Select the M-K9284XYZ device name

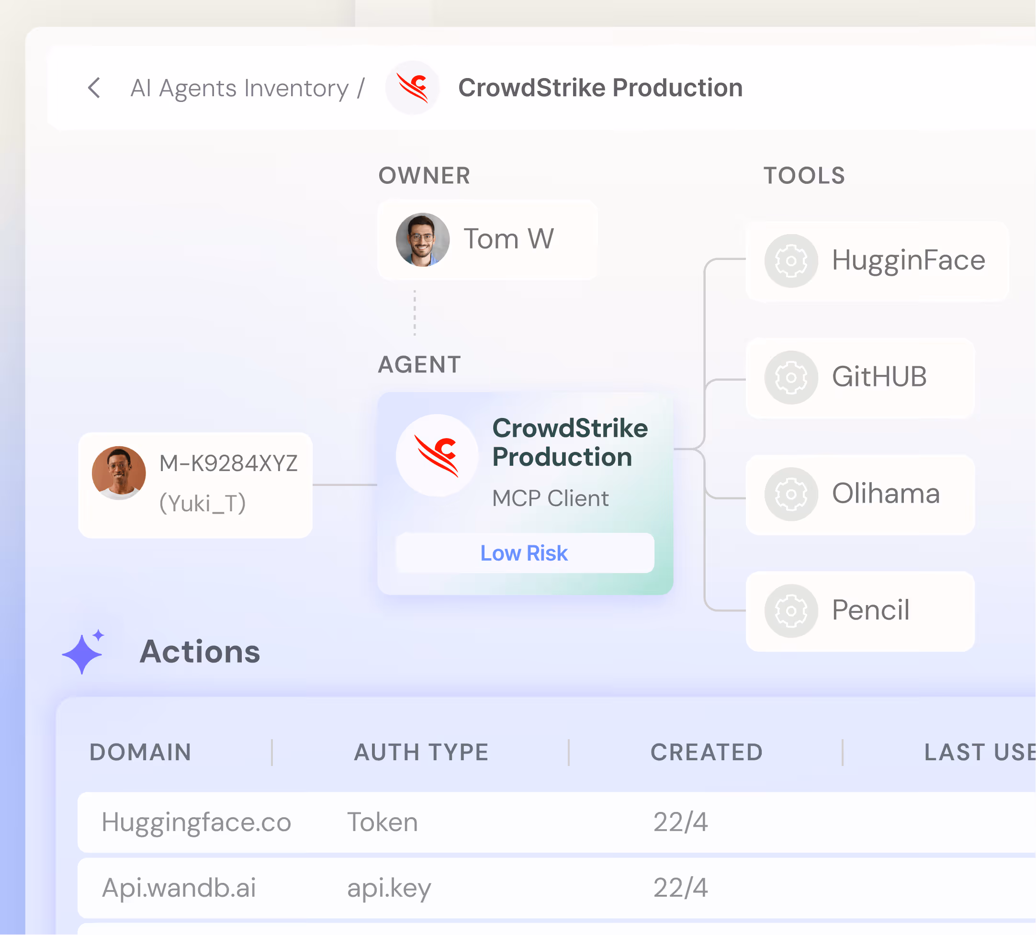[228, 463]
